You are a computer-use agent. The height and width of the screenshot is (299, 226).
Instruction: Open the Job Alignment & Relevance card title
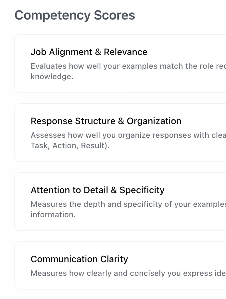(89, 52)
